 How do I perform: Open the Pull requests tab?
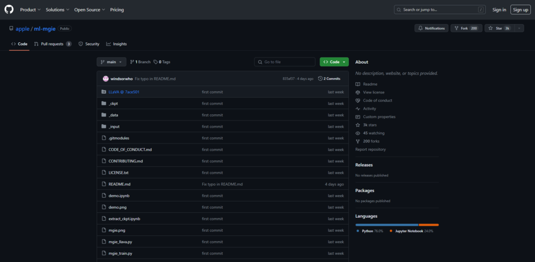53,44
